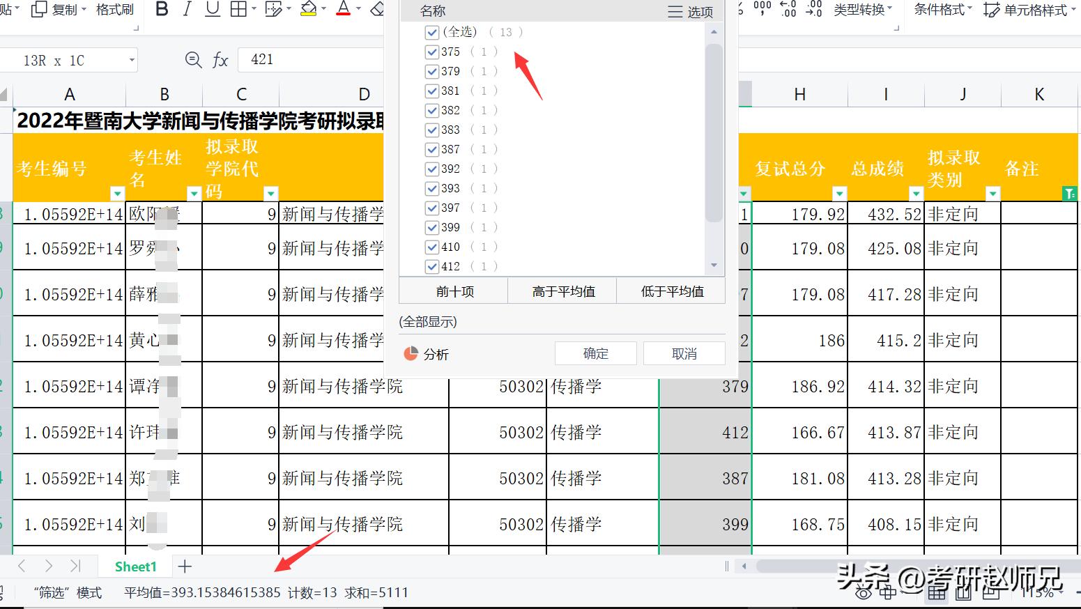Open the fx insert function icon
The height and width of the screenshot is (609, 1081).
pos(220,60)
